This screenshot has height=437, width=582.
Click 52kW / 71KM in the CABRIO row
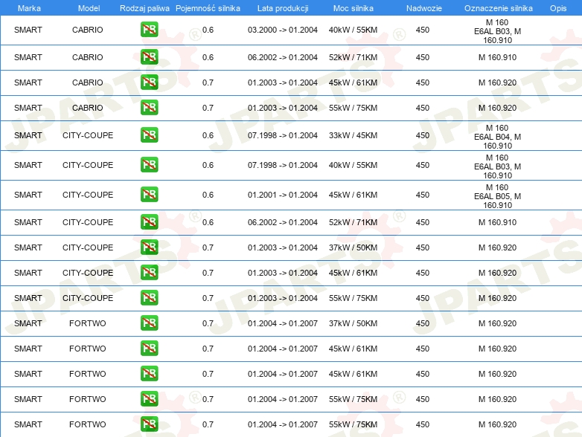click(x=353, y=57)
